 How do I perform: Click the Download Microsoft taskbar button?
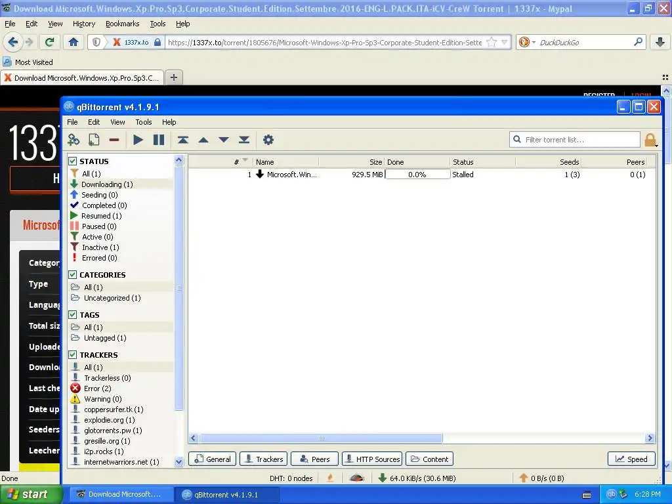(x=120, y=494)
